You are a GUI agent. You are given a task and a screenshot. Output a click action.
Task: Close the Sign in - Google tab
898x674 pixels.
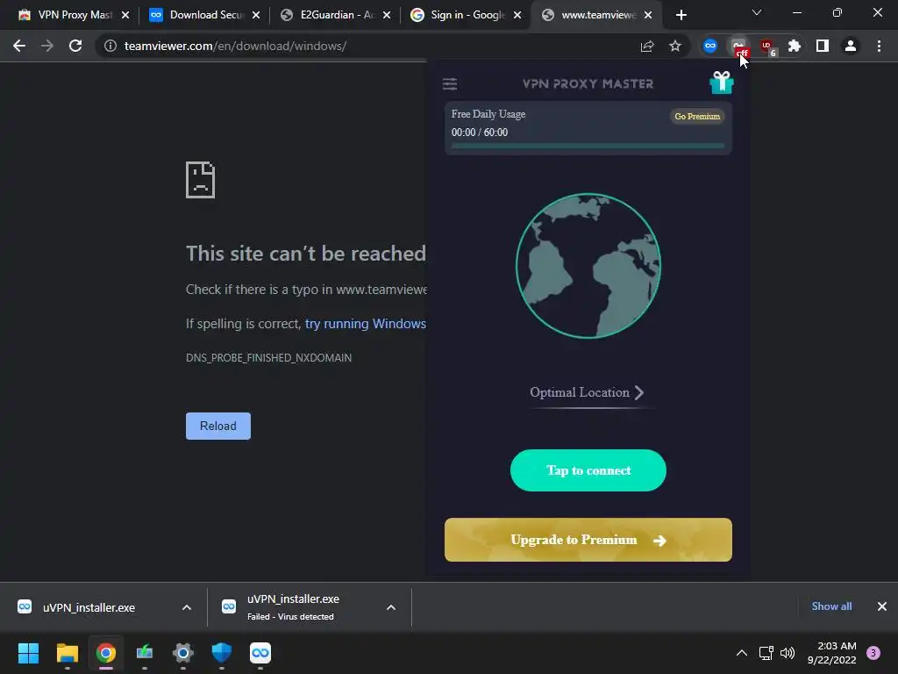(x=517, y=15)
